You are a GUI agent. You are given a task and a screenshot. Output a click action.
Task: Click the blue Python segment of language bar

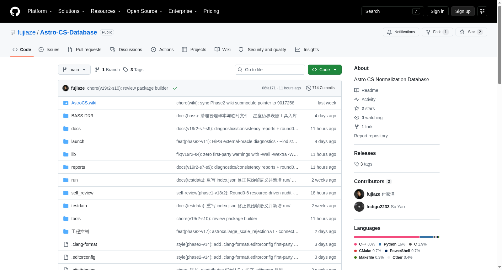[x=427, y=237]
